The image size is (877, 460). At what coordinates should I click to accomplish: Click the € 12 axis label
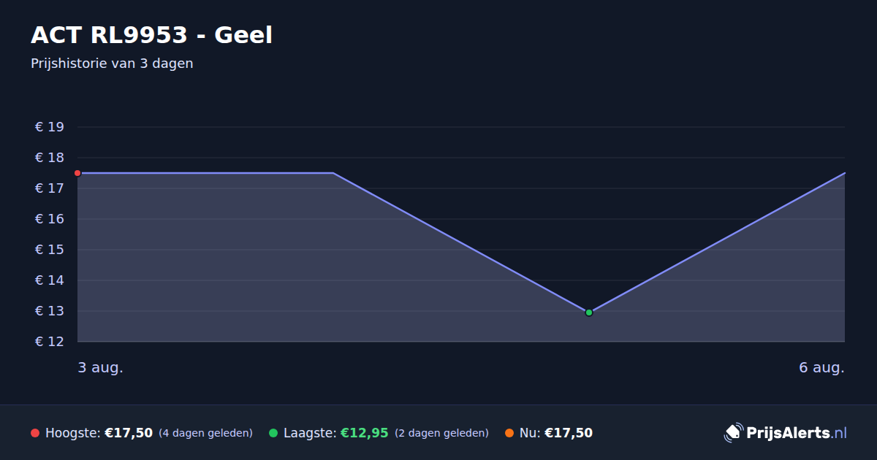click(x=50, y=342)
